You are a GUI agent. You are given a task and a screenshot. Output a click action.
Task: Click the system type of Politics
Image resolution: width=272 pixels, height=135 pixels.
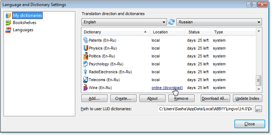click(x=219, y=56)
